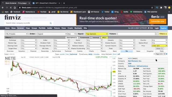Open the Price Under $10 dropdown
Screen dimensions: 172x97
click(x=159, y=46)
